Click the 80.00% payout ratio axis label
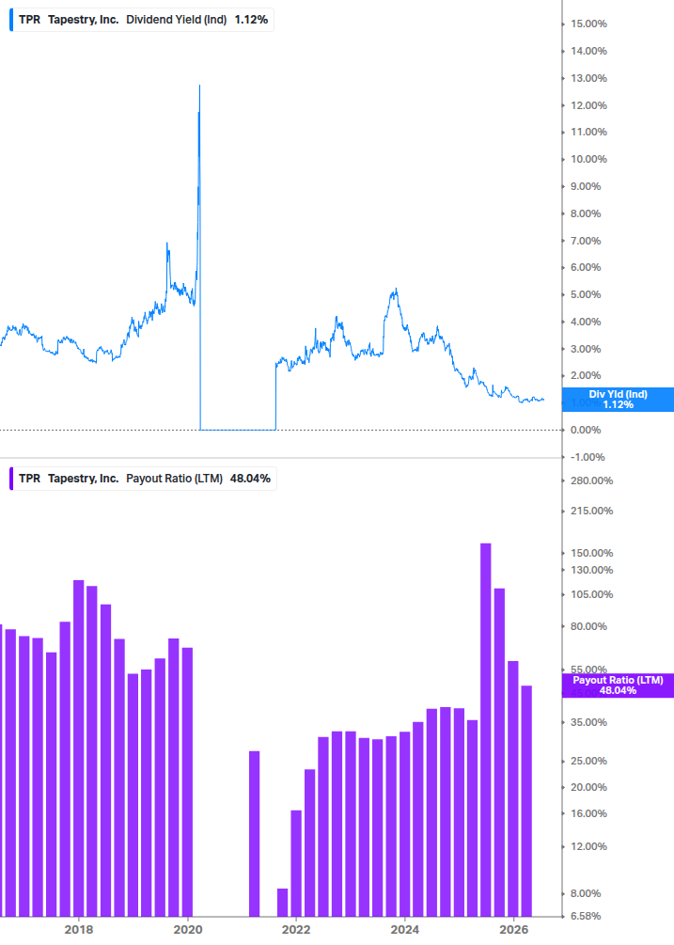674x945 pixels. pyautogui.click(x=588, y=626)
